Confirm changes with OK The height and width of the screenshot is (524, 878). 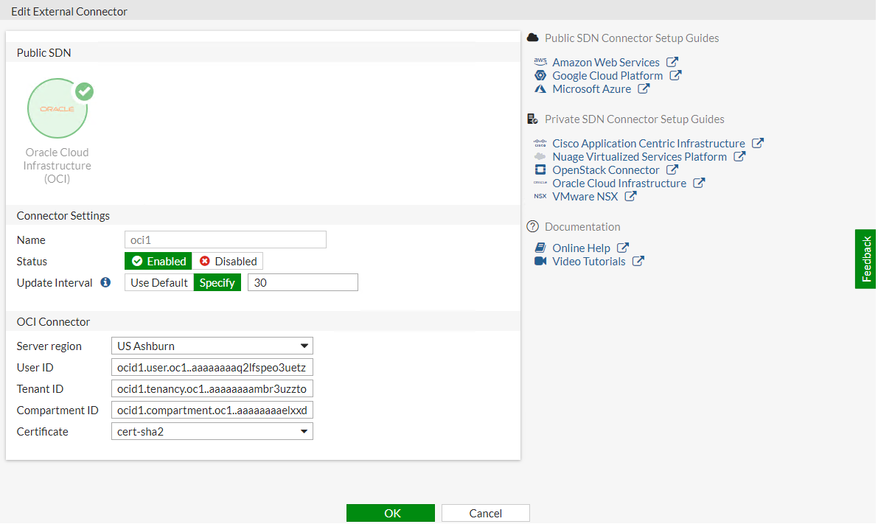pos(390,512)
